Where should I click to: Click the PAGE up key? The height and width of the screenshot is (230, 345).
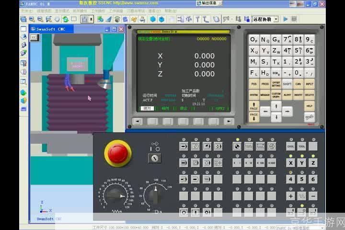pyautogui.click(x=253, y=106)
